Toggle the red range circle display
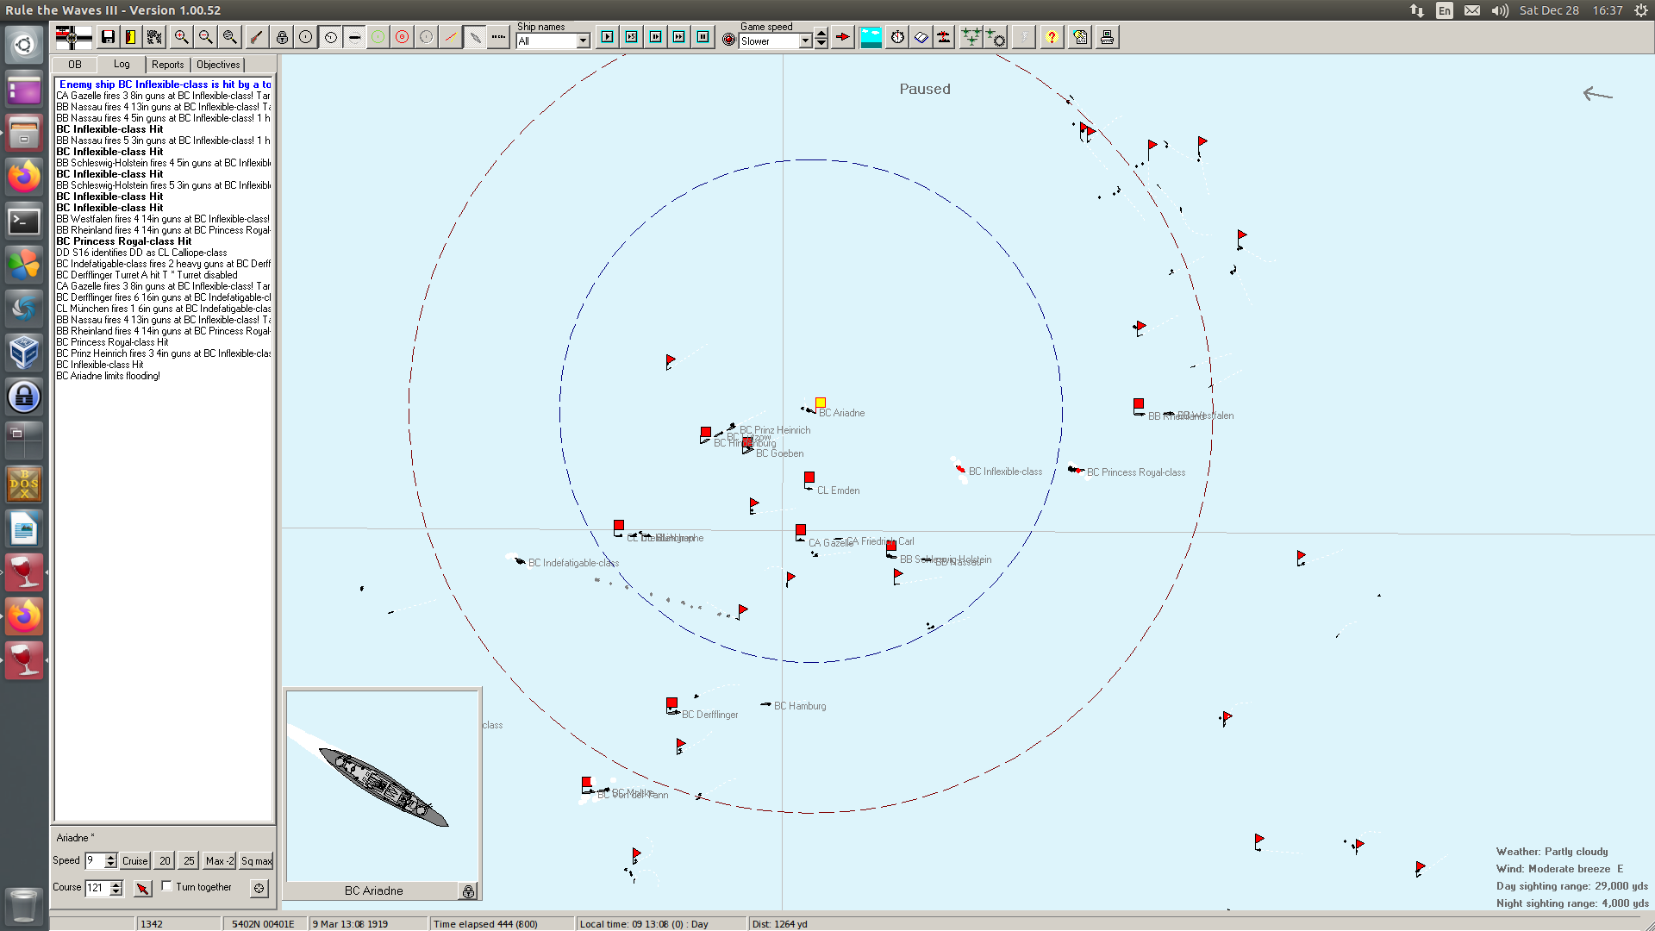Viewport: 1655px width, 931px height. [x=402, y=37]
